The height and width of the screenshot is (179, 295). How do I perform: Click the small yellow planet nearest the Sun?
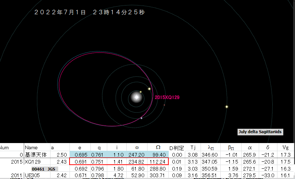click(141, 92)
